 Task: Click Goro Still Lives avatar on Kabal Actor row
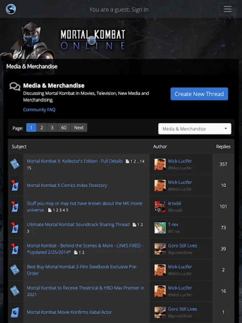tap(160, 312)
